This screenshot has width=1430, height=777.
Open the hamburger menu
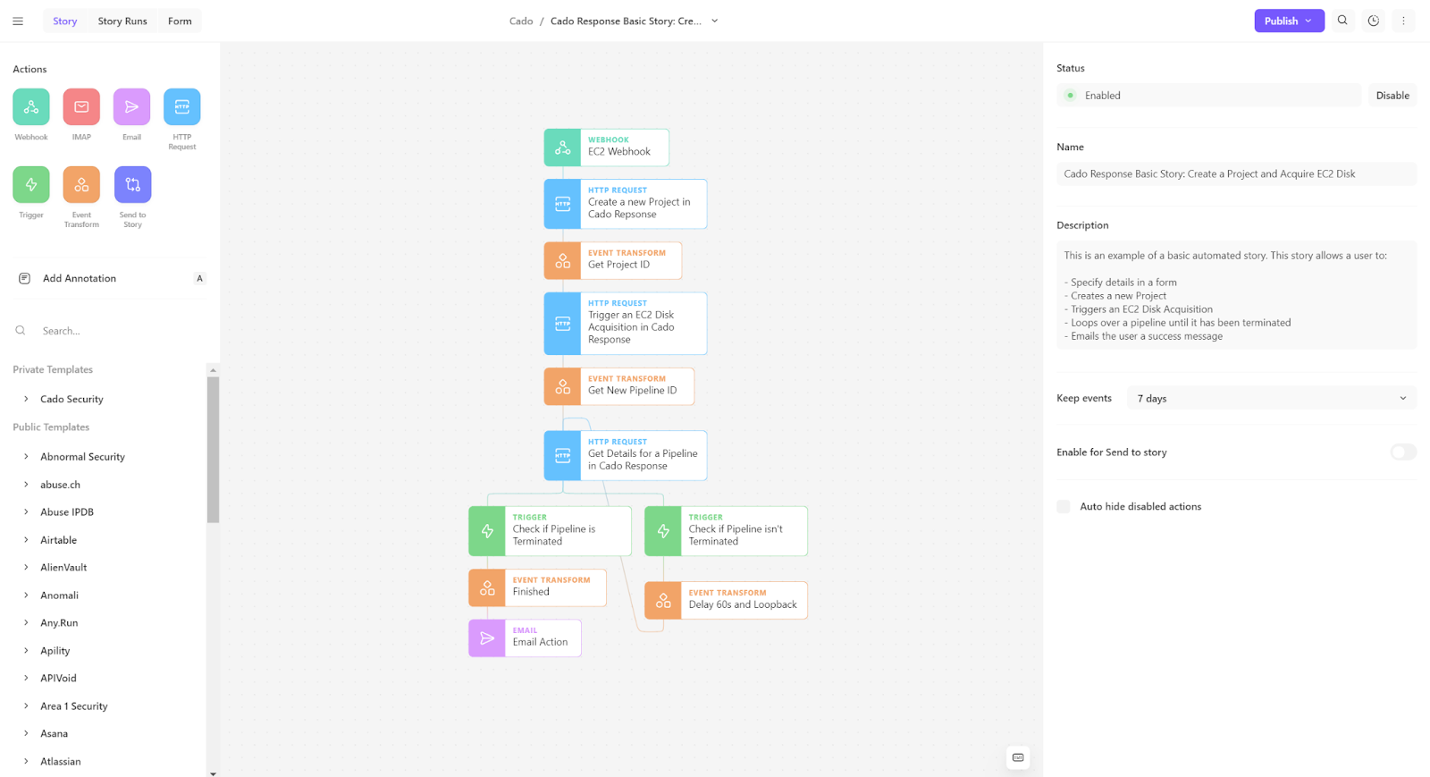pos(18,21)
